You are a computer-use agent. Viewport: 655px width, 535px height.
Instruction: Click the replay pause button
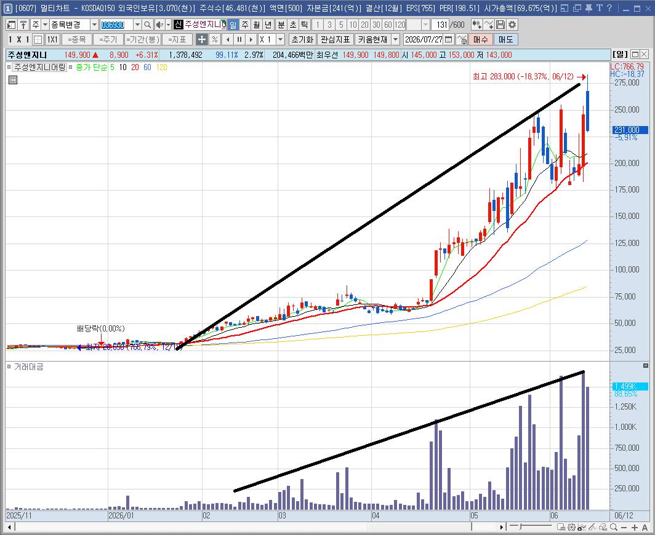pos(239,39)
